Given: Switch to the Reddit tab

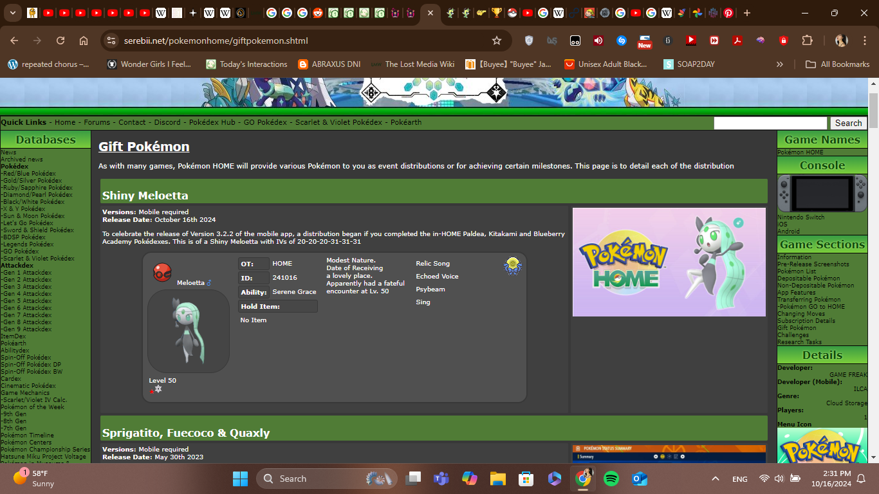Looking at the screenshot, I should pyautogui.click(x=318, y=13).
